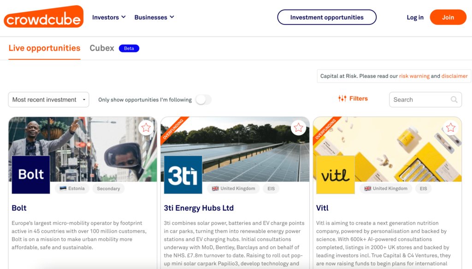Click the Crowdcube logo
Image resolution: width=472 pixels, height=269 pixels.
pyautogui.click(x=44, y=17)
